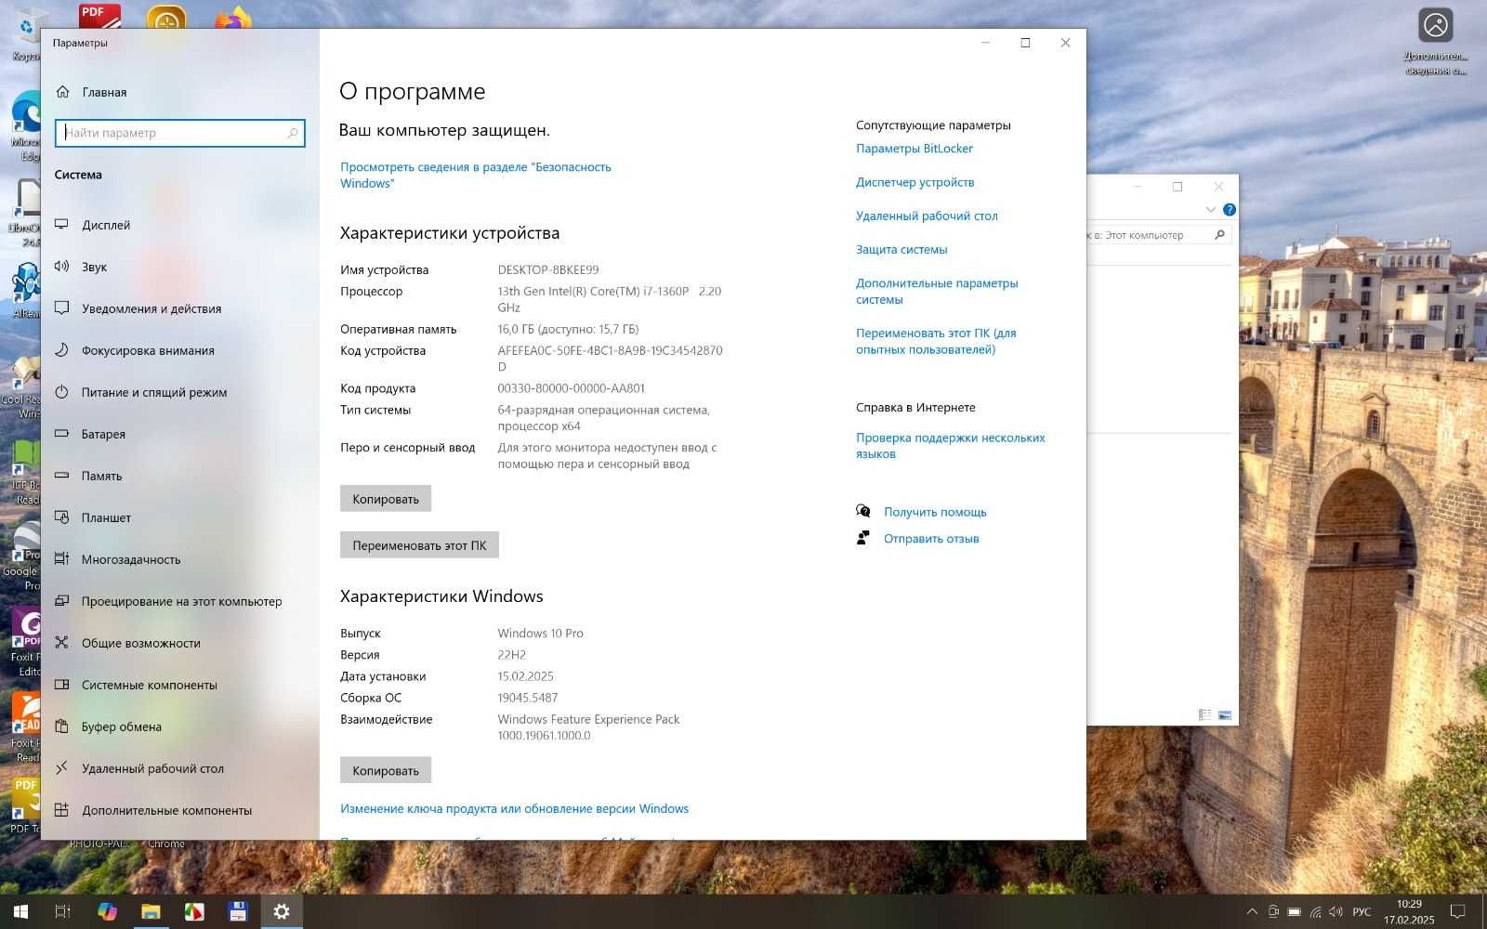Open Дополнительные параметры системы link
Screen dimensions: 1487x929
click(x=937, y=291)
